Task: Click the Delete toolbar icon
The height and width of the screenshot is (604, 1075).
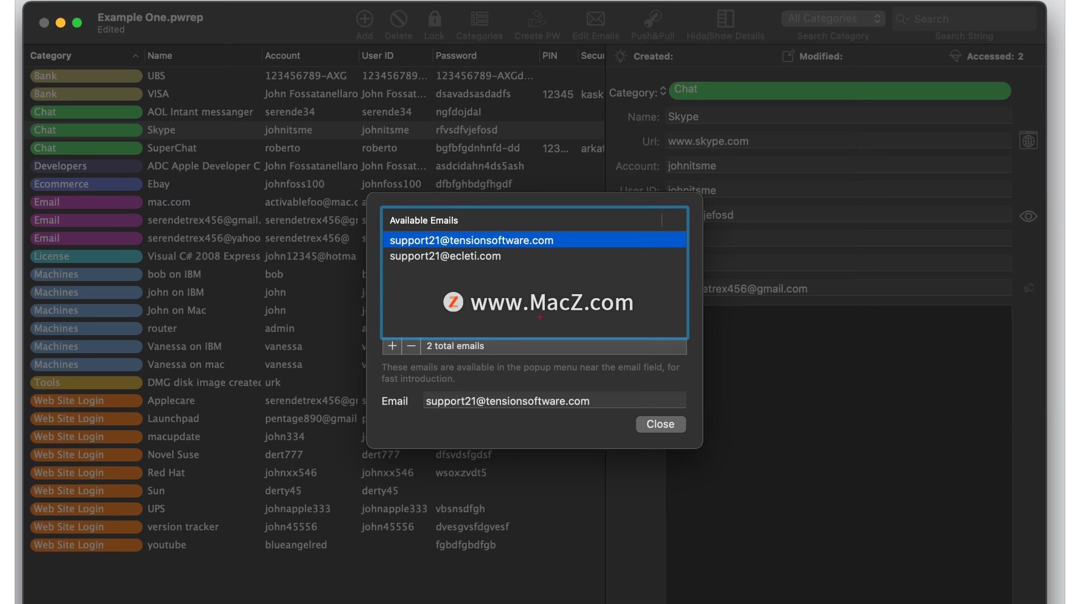Action: click(x=398, y=19)
